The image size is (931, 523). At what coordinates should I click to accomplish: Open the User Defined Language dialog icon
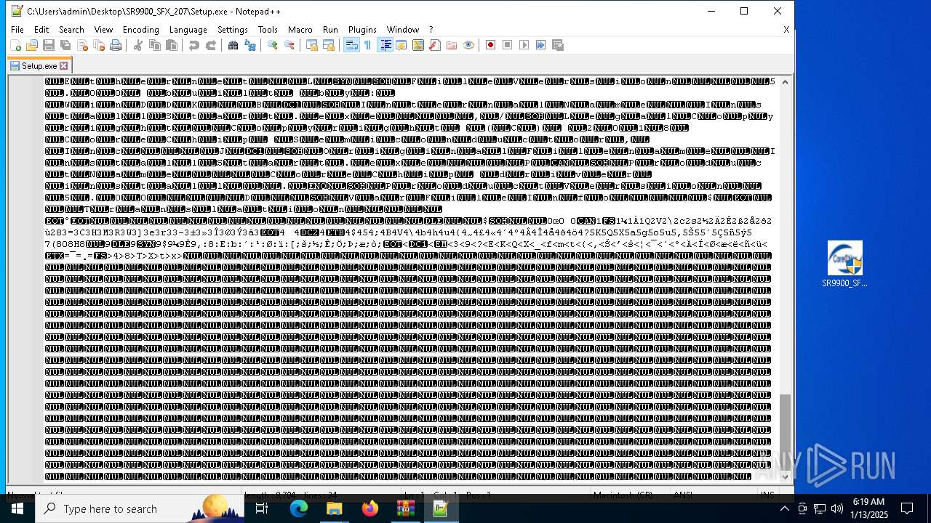click(x=401, y=45)
